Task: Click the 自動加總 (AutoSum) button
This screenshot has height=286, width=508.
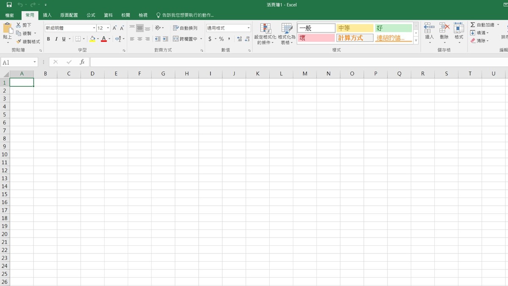Action: (482, 25)
